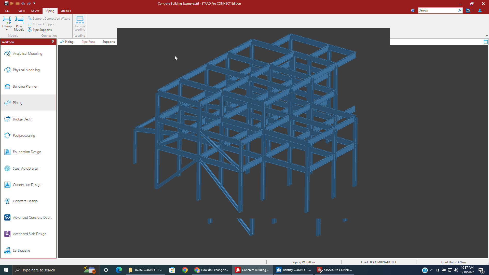This screenshot has width=489, height=275.
Task: Pin the Workflow panel
Action: click(53, 42)
